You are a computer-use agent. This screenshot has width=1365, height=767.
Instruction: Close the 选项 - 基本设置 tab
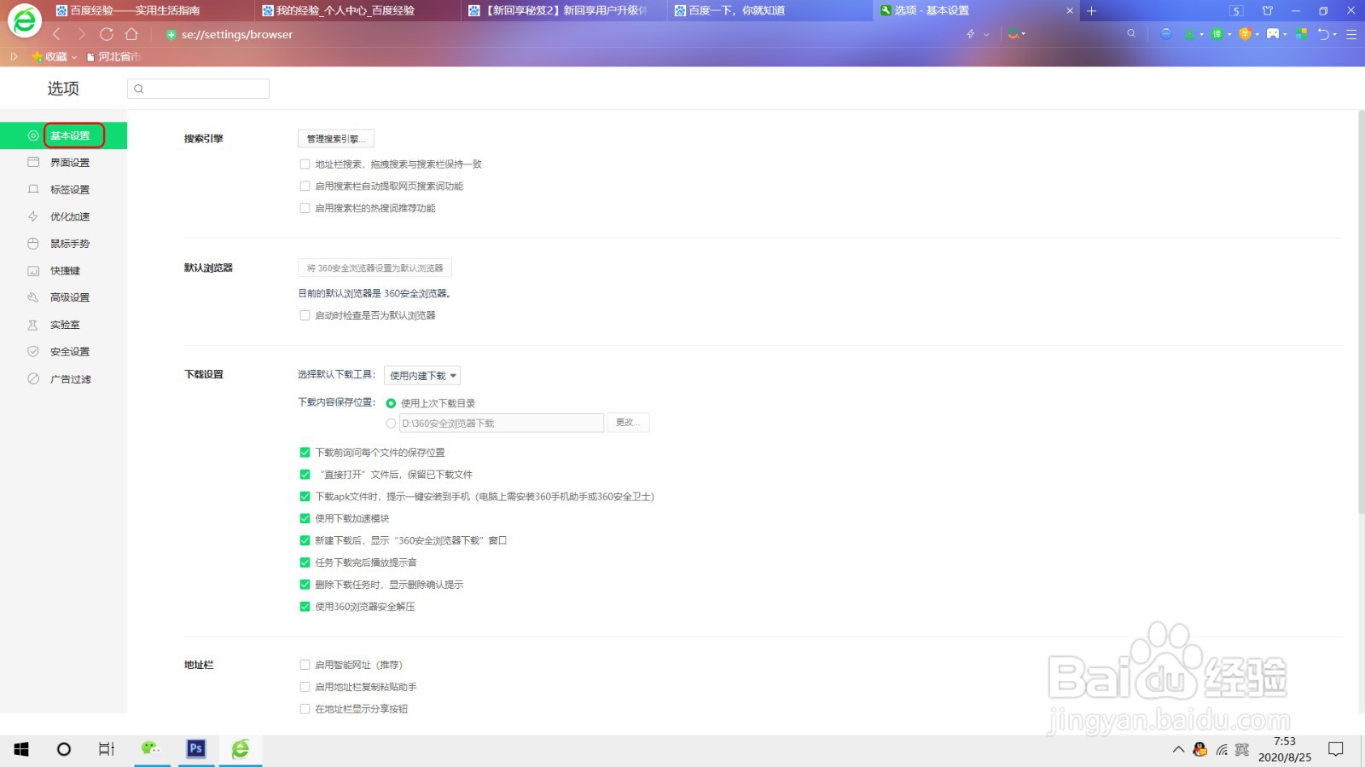click(1070, 11)
